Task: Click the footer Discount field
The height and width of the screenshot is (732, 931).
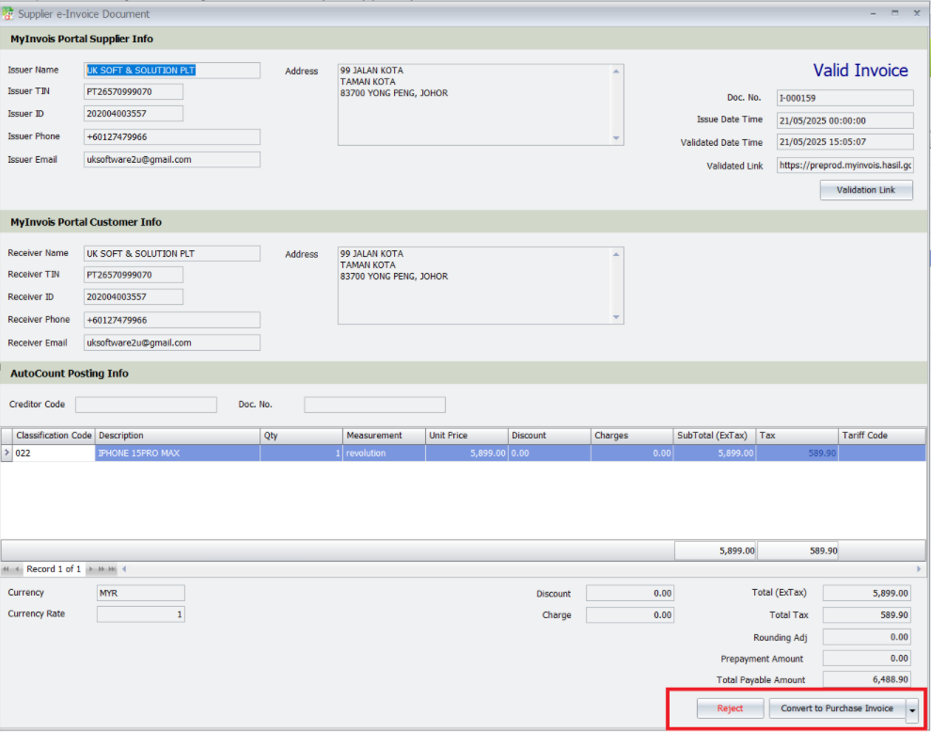Action: click(x=630, y=593)
